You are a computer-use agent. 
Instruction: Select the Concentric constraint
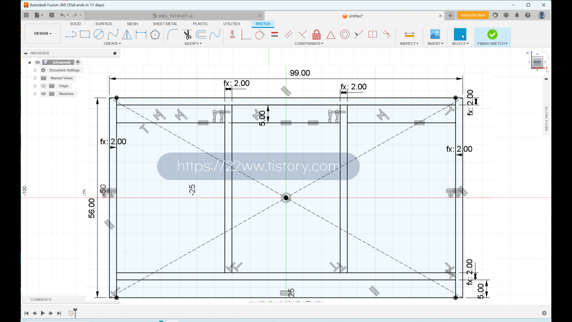[345, 34]
